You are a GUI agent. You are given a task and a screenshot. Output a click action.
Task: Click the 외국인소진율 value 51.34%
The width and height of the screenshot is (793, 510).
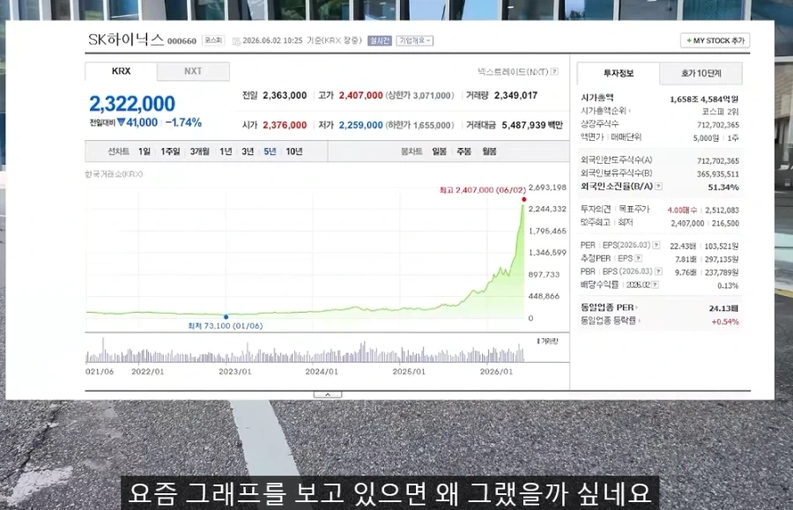[x=723, y=187]
